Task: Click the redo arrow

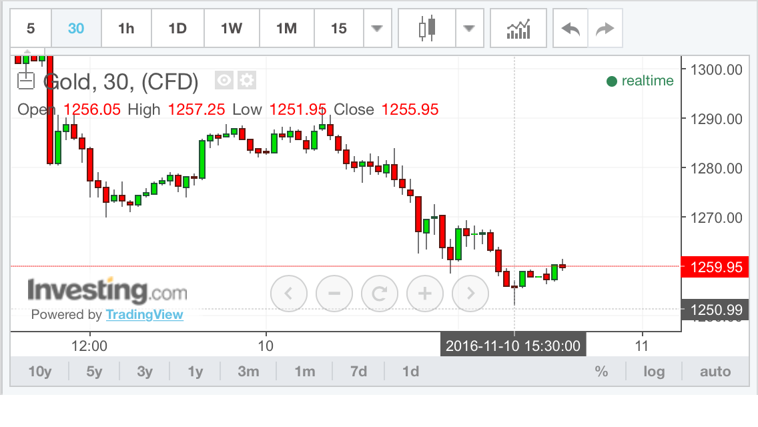Action: click(605, 29)
